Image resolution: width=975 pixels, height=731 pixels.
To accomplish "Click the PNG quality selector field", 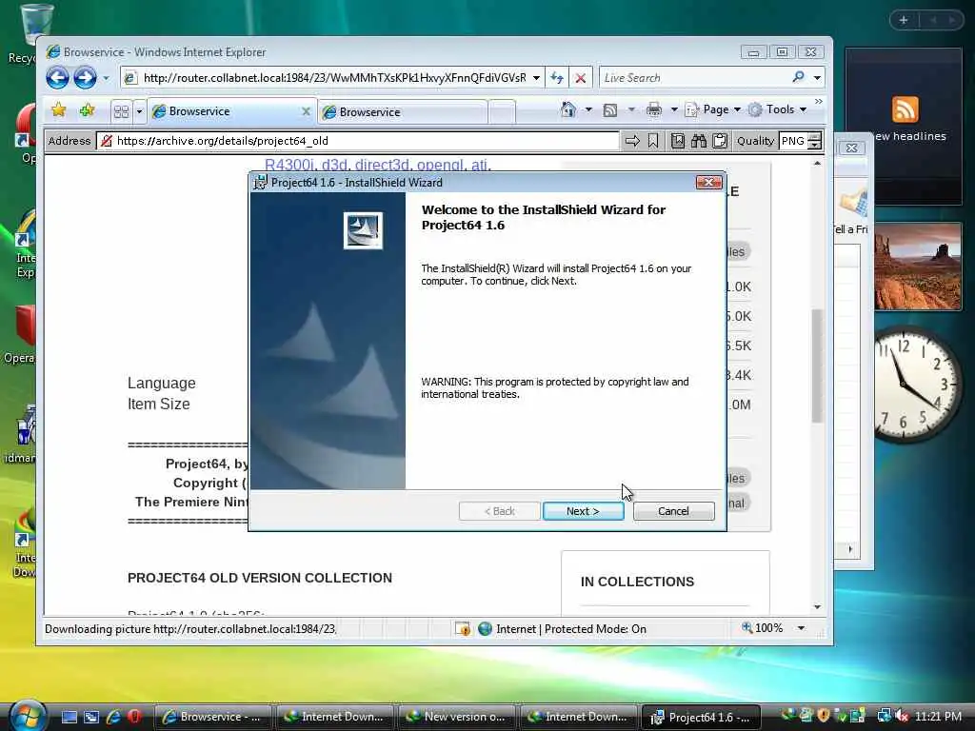I will pos(792,141).
